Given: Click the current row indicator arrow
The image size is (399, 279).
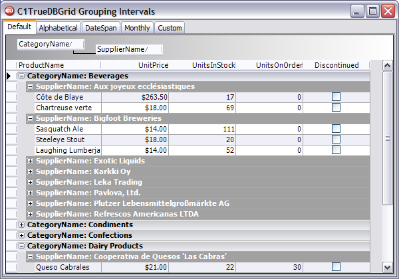Looking at the screenshot, I should [x=9, y=76].
